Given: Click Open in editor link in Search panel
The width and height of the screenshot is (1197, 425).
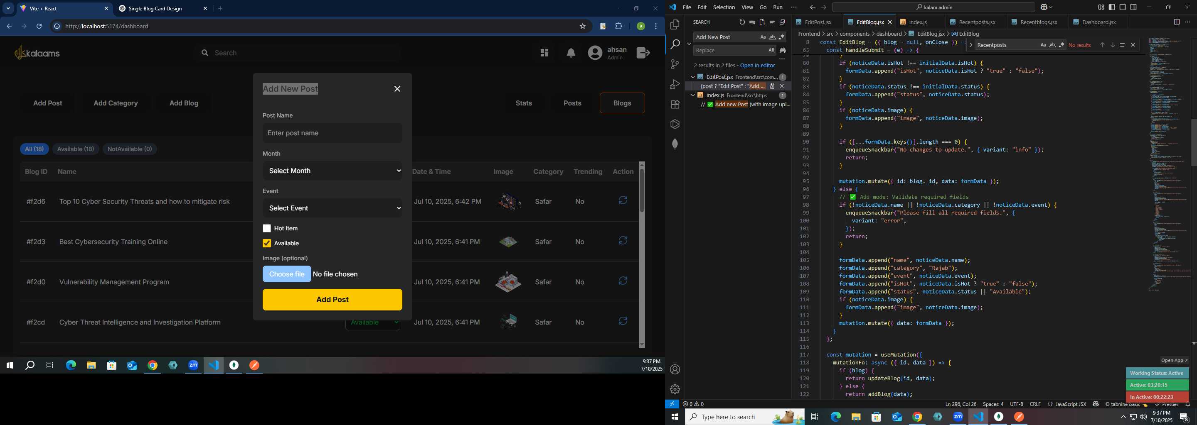Looking at the screenshot, I should 757,66.
